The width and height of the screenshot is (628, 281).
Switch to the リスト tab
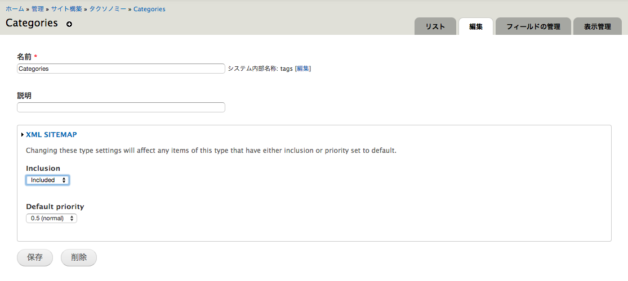(x=435, y=26)
